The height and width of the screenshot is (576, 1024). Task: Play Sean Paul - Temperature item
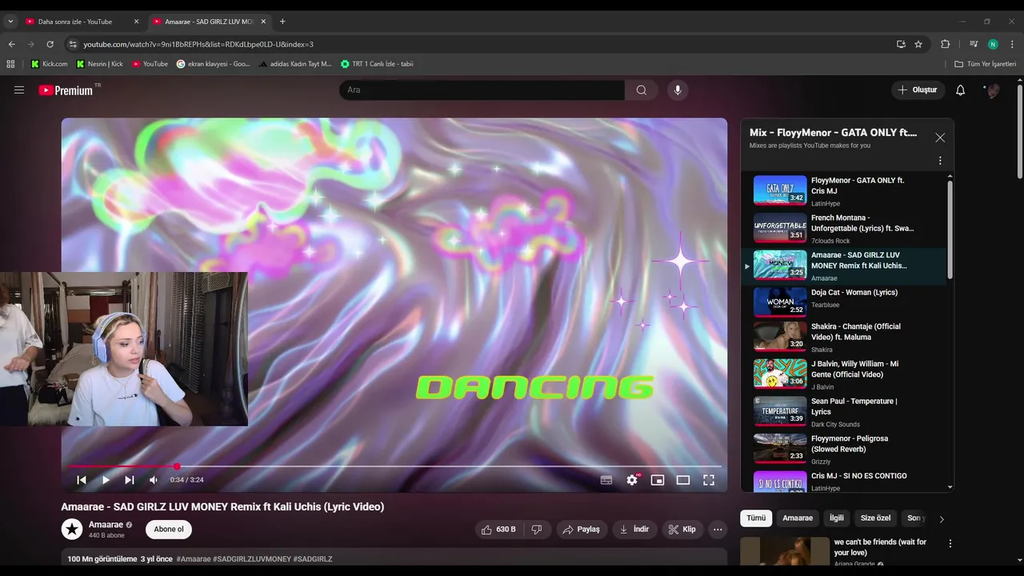[x=844, y=412]
